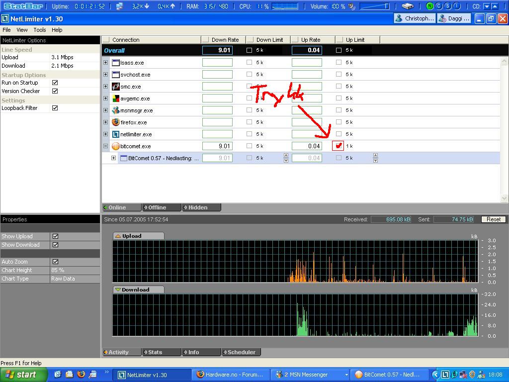Viewport: 509px width, 382px height.
Task: Enable firefox.exe Down Limit checkbox
Action: click(x=249, y=122)
